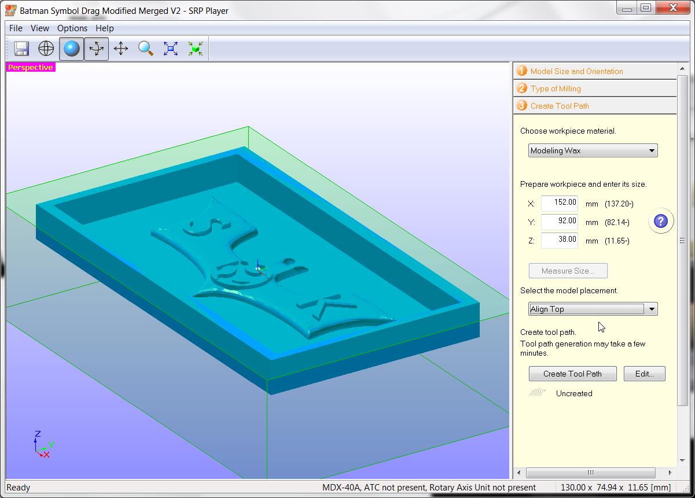Click the green arrows center-view icon
The width and height of the screenshot is (695, 498).
(x=196, y=49)
